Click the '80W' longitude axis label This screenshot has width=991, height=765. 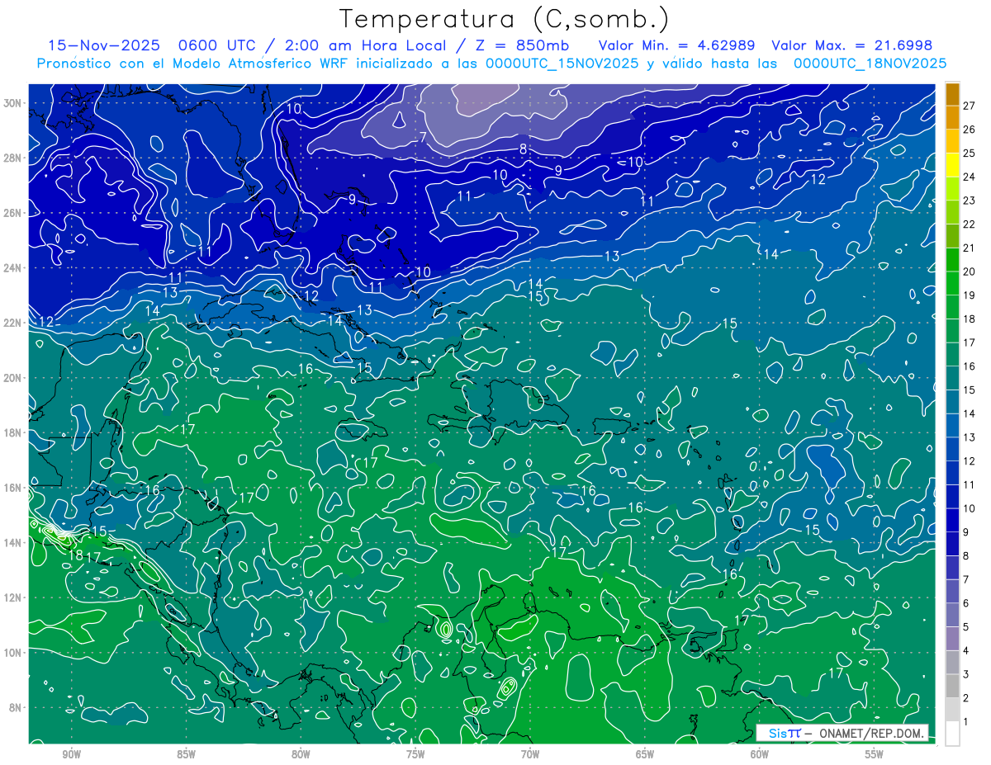301,754
